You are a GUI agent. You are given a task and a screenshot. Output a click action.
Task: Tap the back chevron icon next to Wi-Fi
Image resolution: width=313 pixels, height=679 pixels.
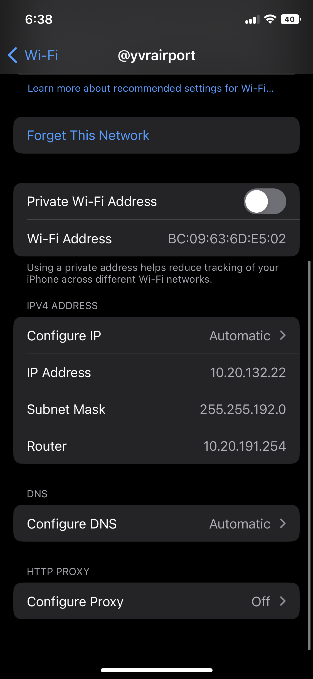13,55
